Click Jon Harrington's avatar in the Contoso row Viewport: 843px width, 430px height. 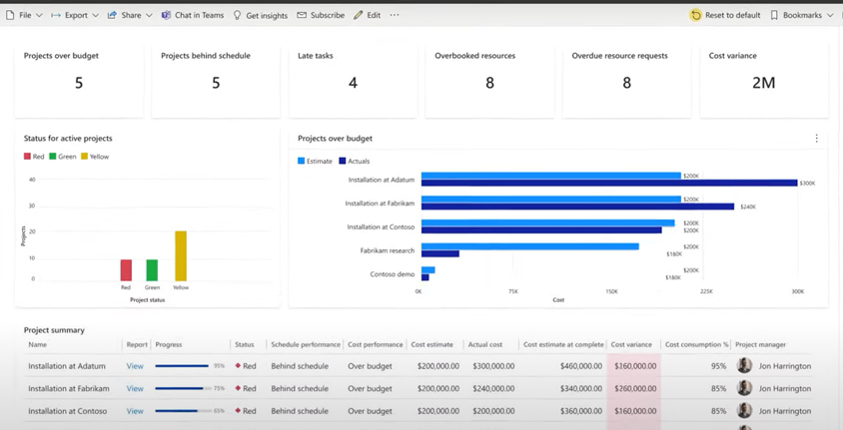(744, 410)
